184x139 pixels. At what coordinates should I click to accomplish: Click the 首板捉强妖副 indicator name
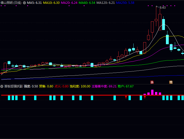coord(13,86)
